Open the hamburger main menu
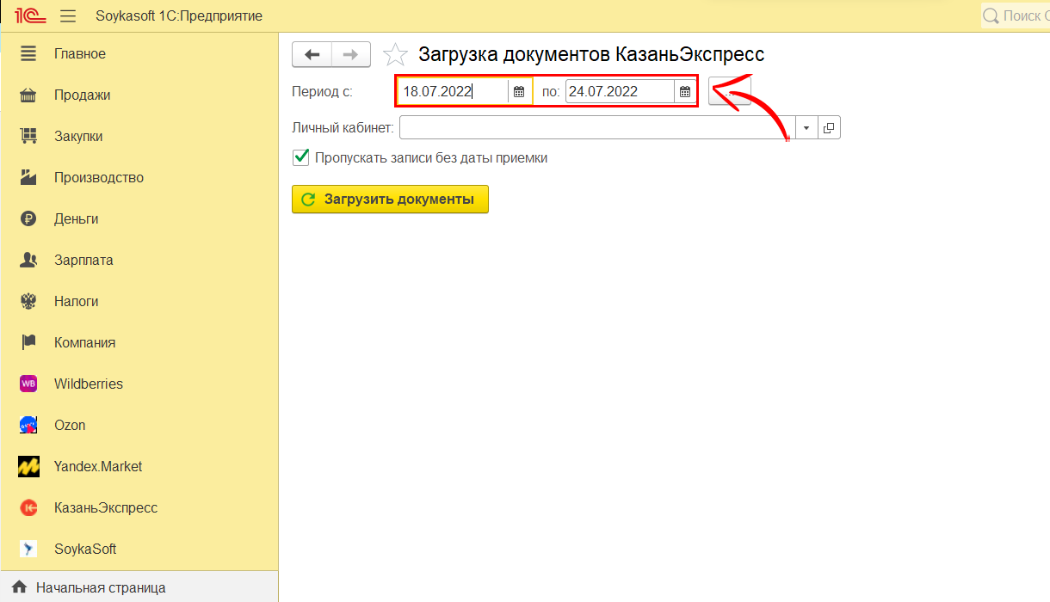 (69, 16)
